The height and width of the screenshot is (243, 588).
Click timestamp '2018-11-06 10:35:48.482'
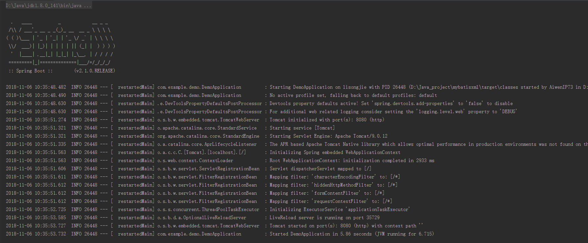(x=36, y=87)
